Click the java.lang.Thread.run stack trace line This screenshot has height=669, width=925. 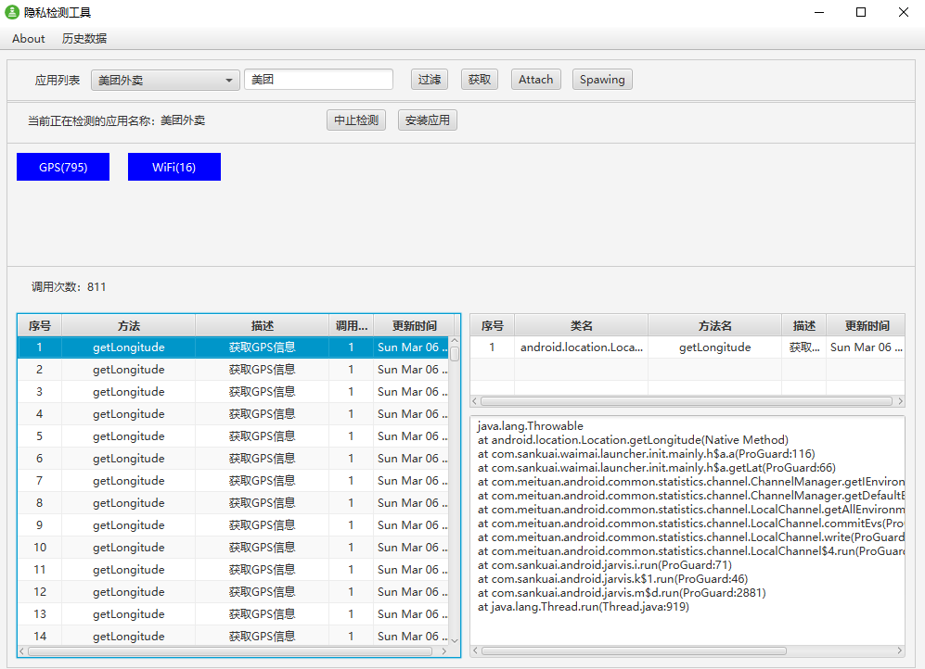(584, 607)
